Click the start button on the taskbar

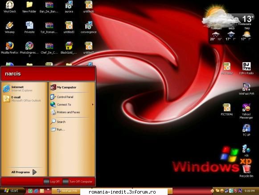12,191
